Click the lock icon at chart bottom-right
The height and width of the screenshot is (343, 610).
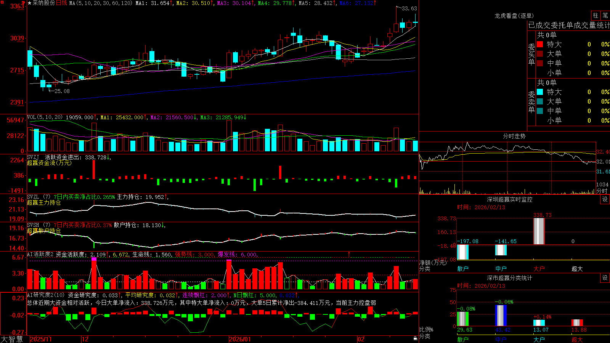[x=415, y=338]
